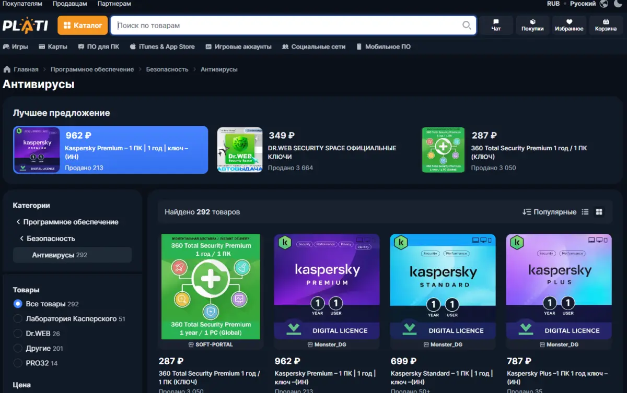
Task: Toggle dark mode moon icon
Action: pyautogui.click(x=618, y=4)
